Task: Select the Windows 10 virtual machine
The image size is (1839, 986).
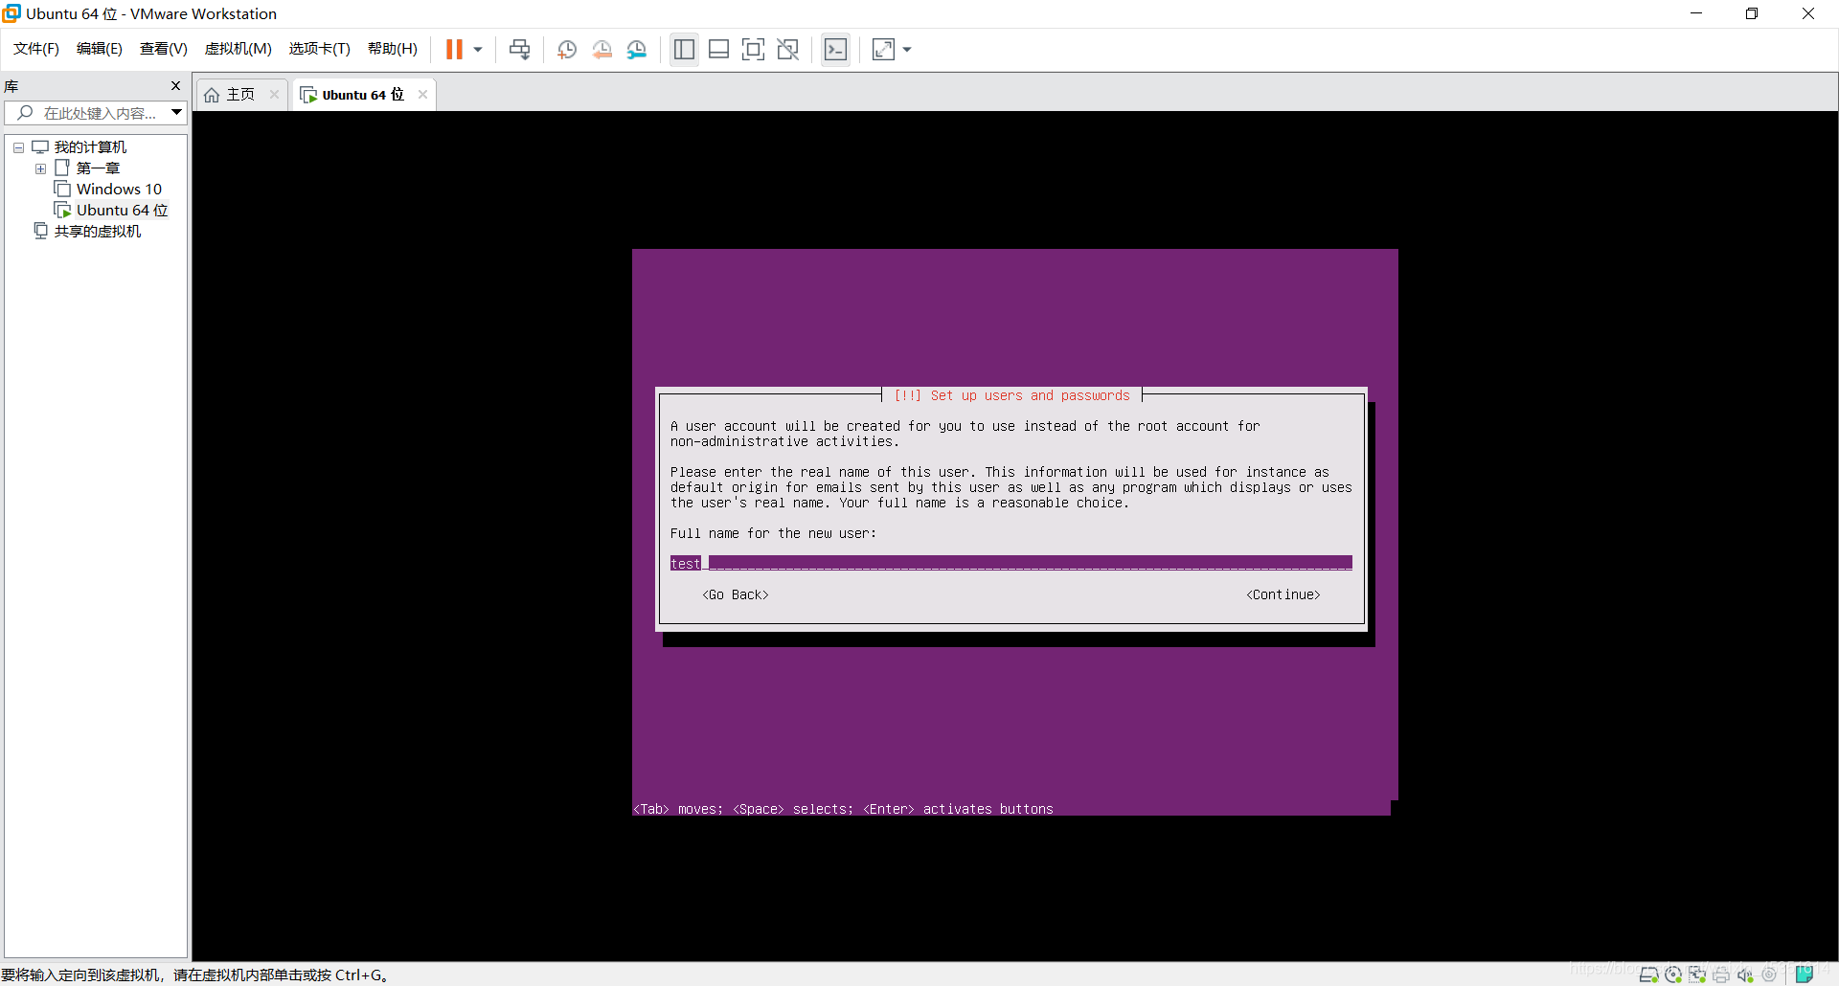Action: click(119, 190)
